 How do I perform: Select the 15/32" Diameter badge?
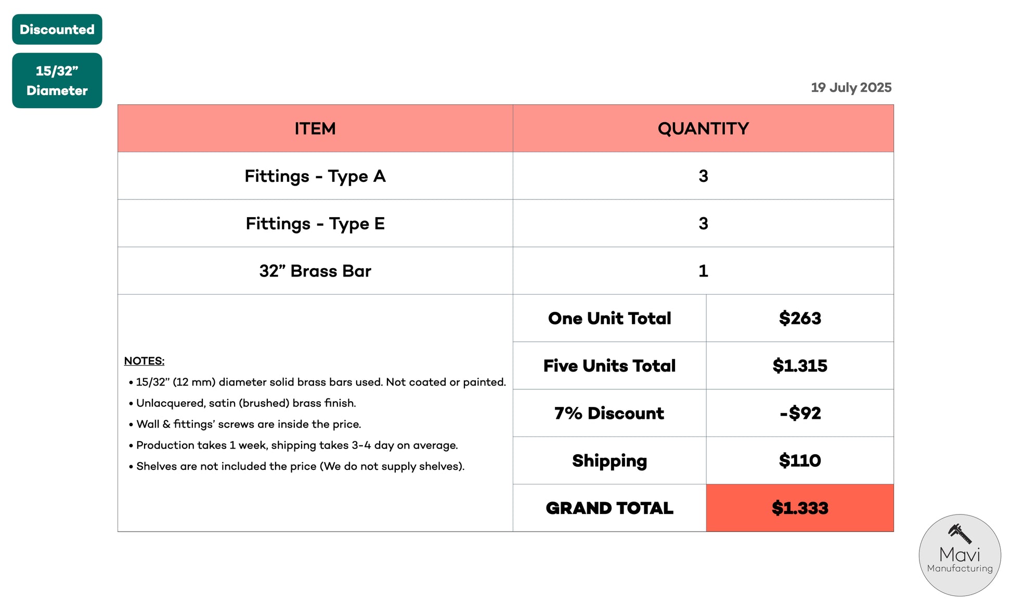tap(57, 81)
